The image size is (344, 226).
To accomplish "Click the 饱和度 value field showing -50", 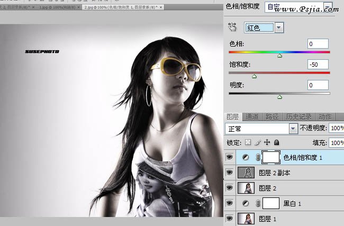I will tap(318, 64).
